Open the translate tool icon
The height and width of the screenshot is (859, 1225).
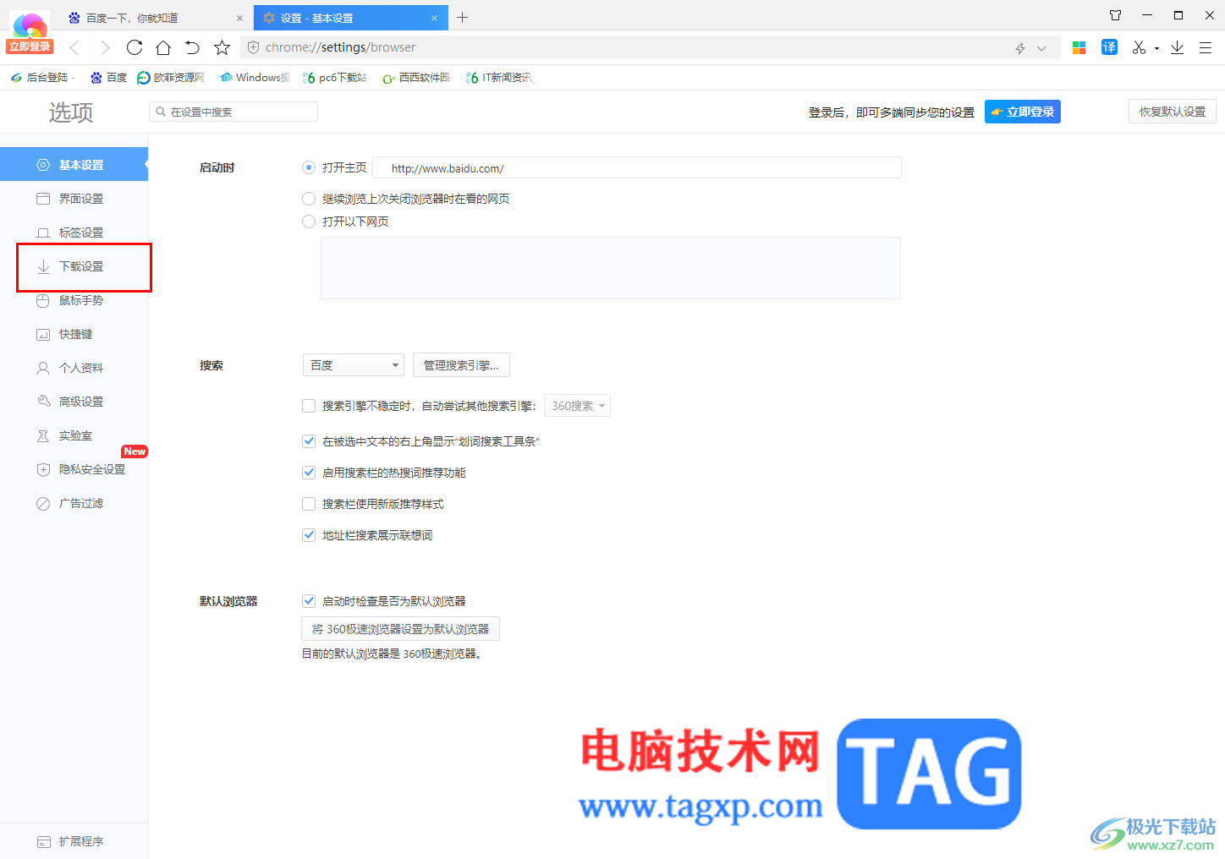[1109, 47]
